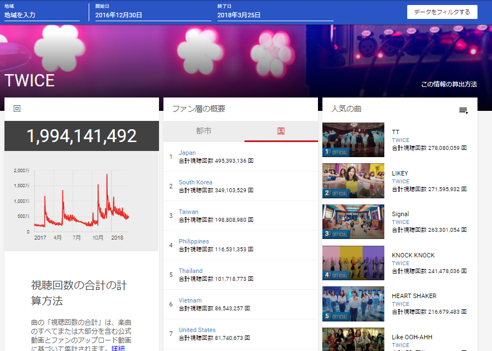Open the Signal video thumbnail
Image resolution: width=492 pixels, height=351 pixels.
click(x=353, y=222)
